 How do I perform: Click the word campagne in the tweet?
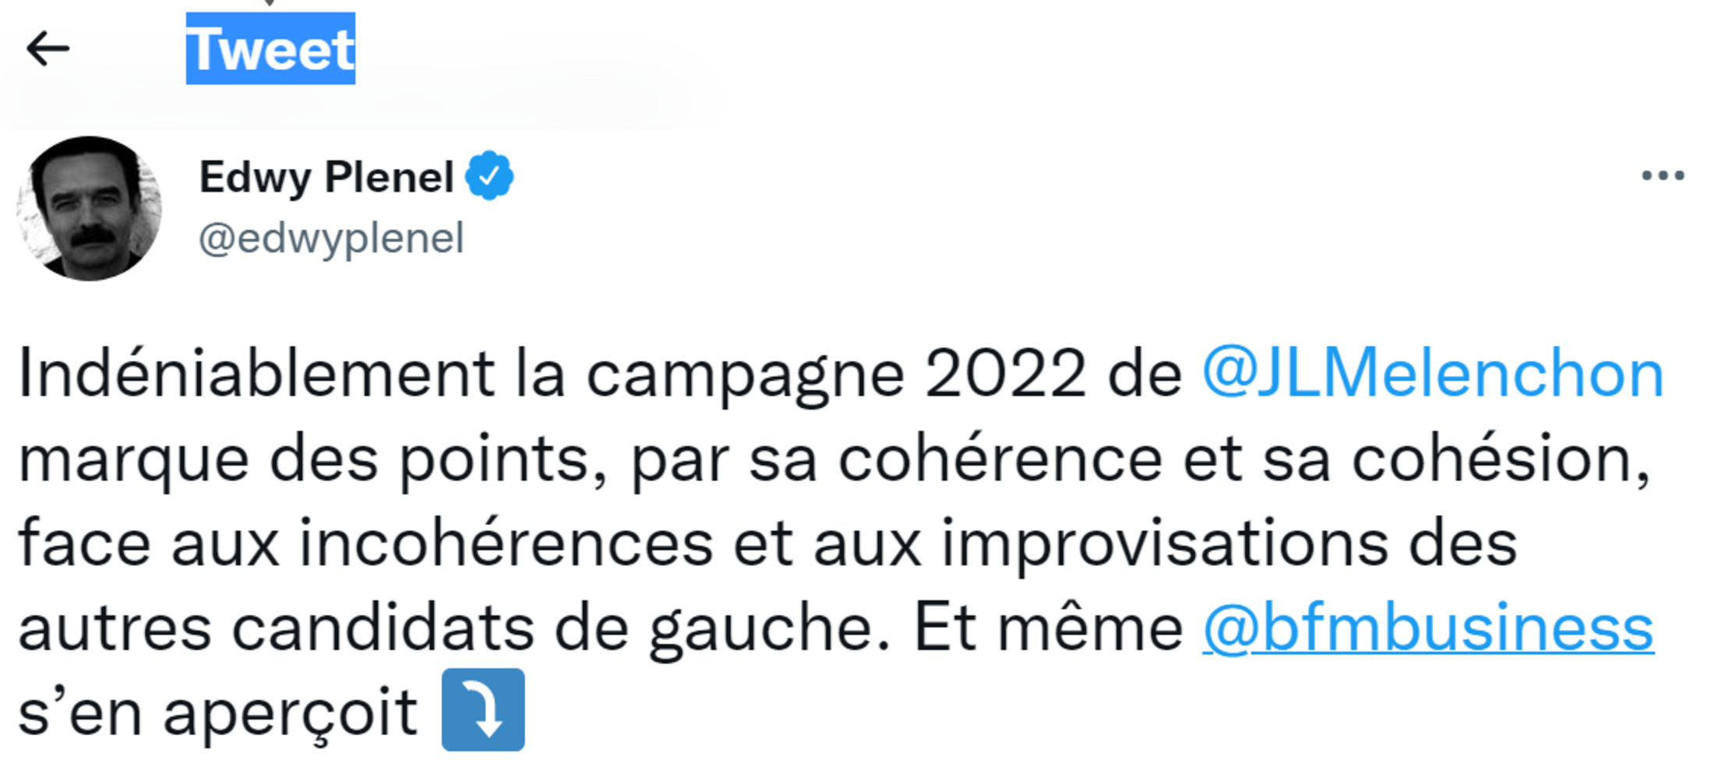click(745, 375)
